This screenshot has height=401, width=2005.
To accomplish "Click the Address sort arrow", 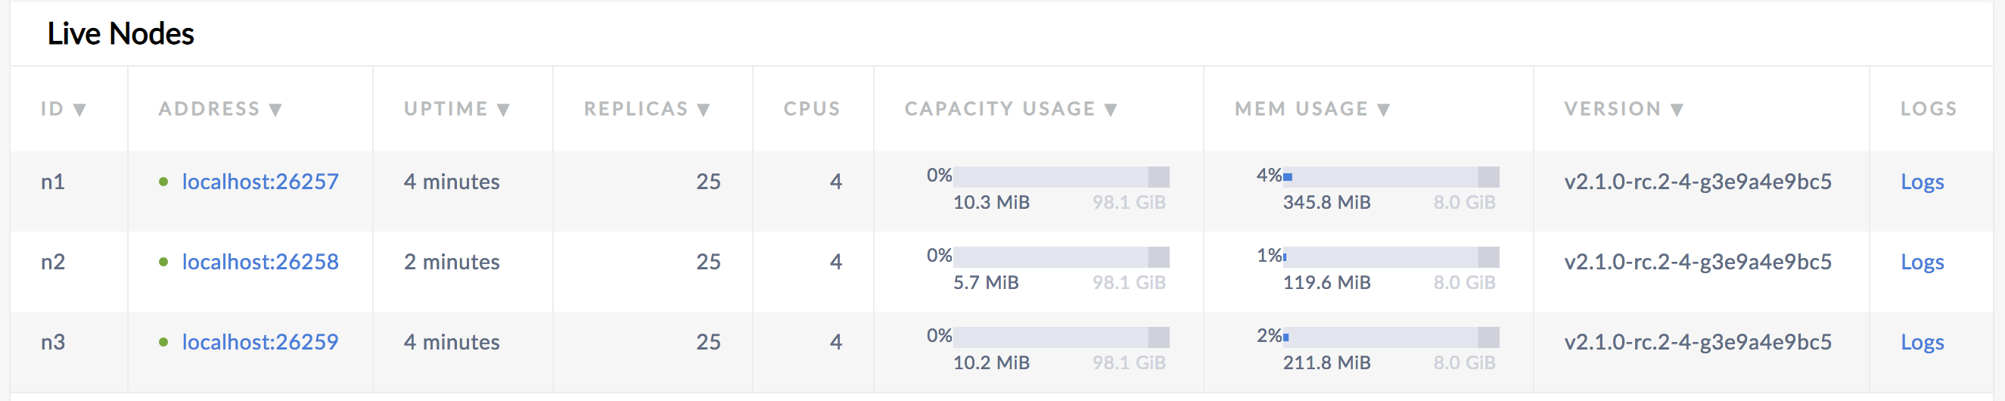I will point(275,110).
